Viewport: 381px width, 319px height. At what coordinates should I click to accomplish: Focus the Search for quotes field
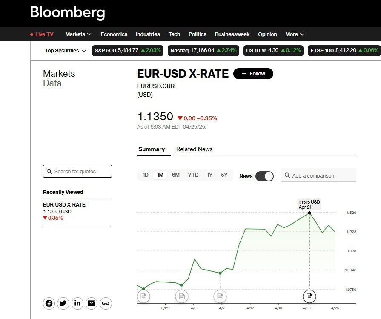click(77, 171)
